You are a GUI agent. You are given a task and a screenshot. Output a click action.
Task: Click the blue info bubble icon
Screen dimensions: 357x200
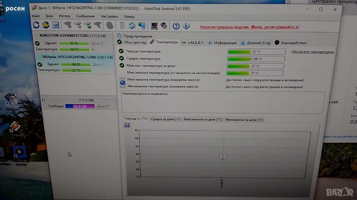click(x=186, y=26)
